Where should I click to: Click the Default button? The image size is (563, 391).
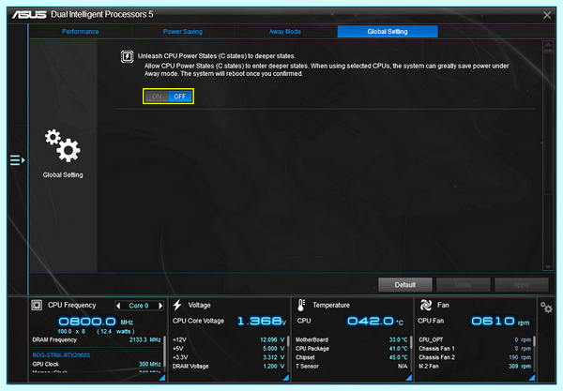(x=405, y=285)
